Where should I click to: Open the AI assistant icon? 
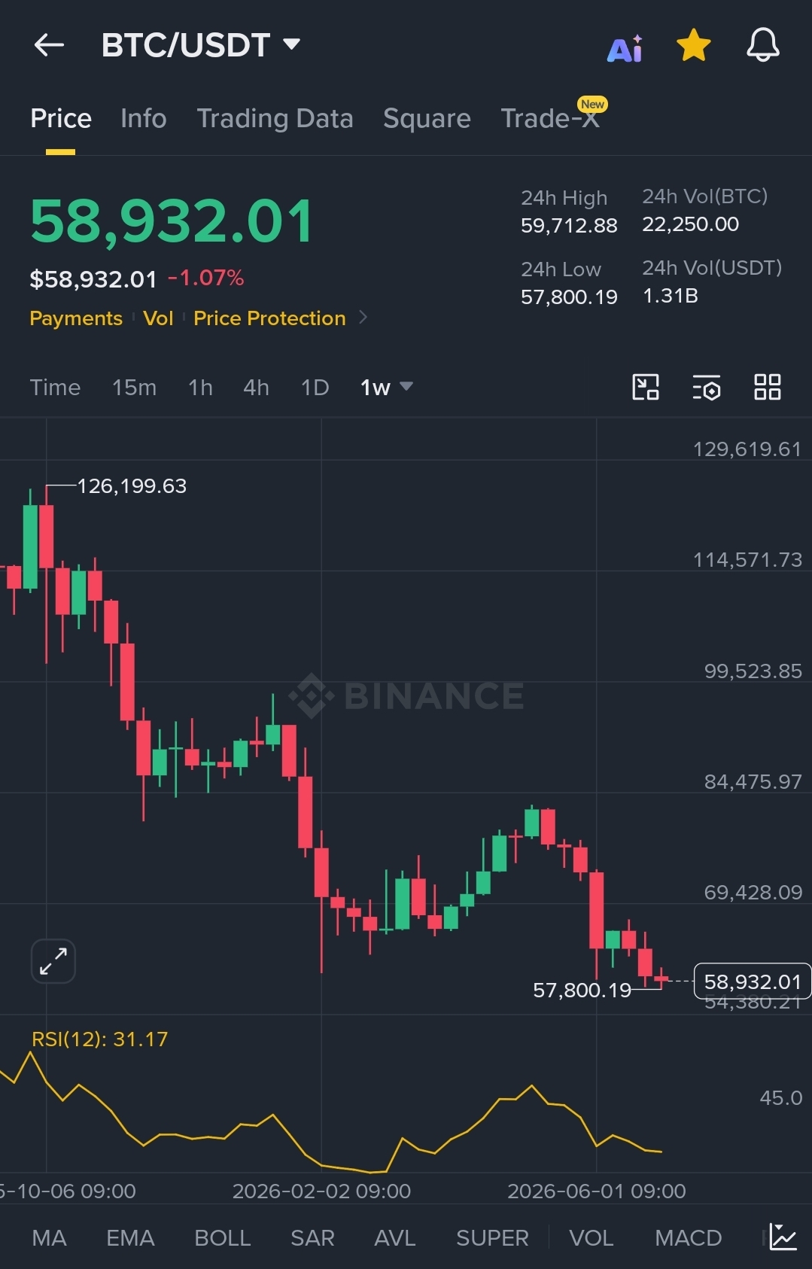point(625,48)
